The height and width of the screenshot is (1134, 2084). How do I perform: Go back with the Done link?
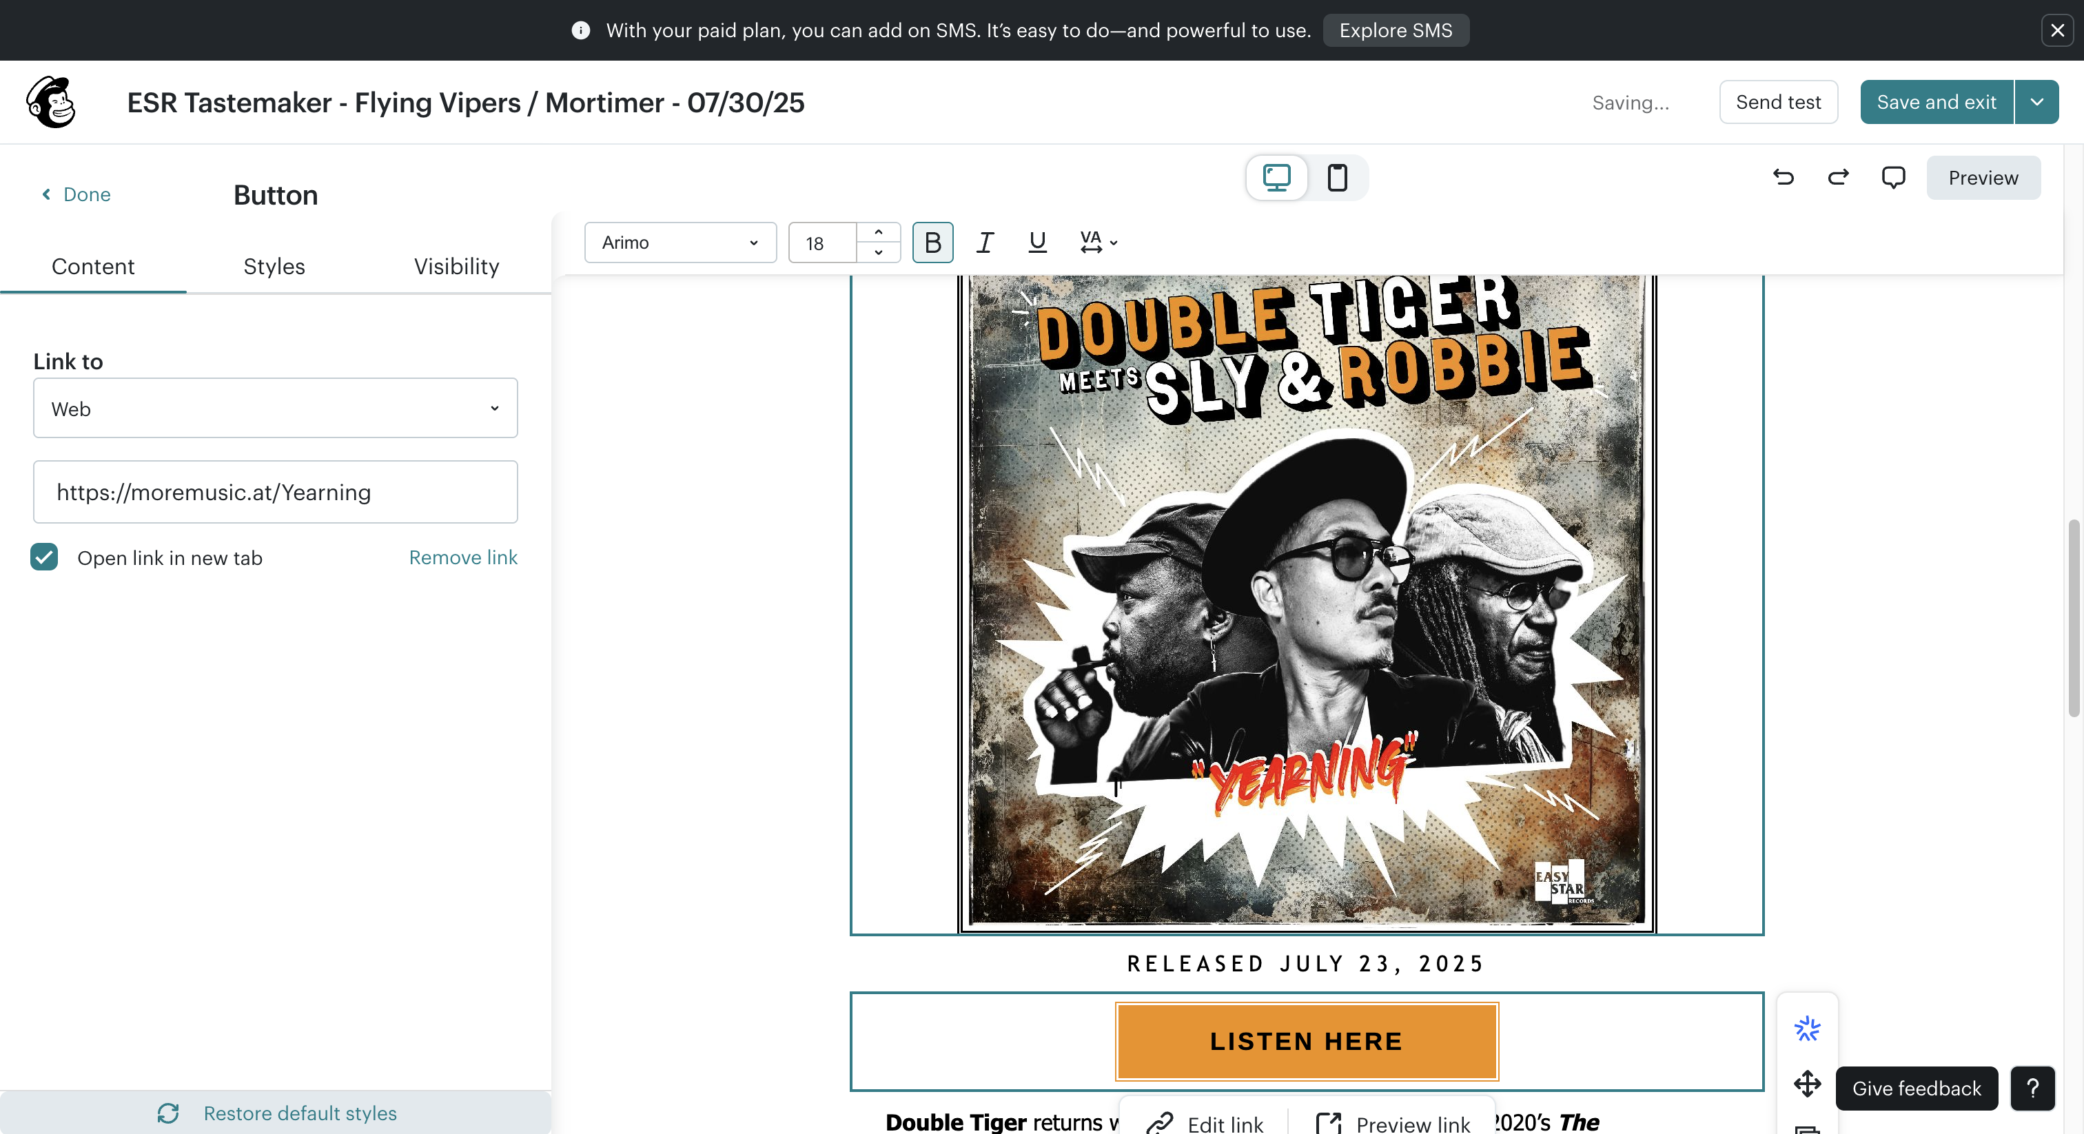pos(76,194)
